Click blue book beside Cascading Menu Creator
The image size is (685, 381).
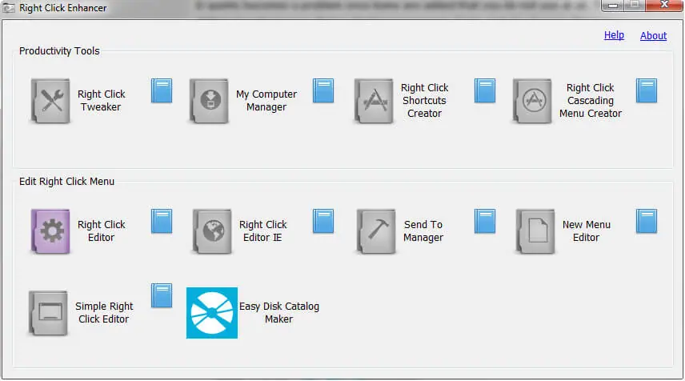tap(647, 91)
